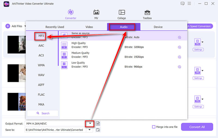Open the feedback chat icon
Screen dimensions: 218x138
pos(182,4)
